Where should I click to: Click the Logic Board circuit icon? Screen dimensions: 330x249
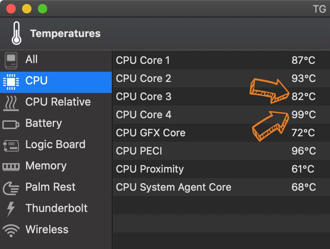click(x=11, y=146)
